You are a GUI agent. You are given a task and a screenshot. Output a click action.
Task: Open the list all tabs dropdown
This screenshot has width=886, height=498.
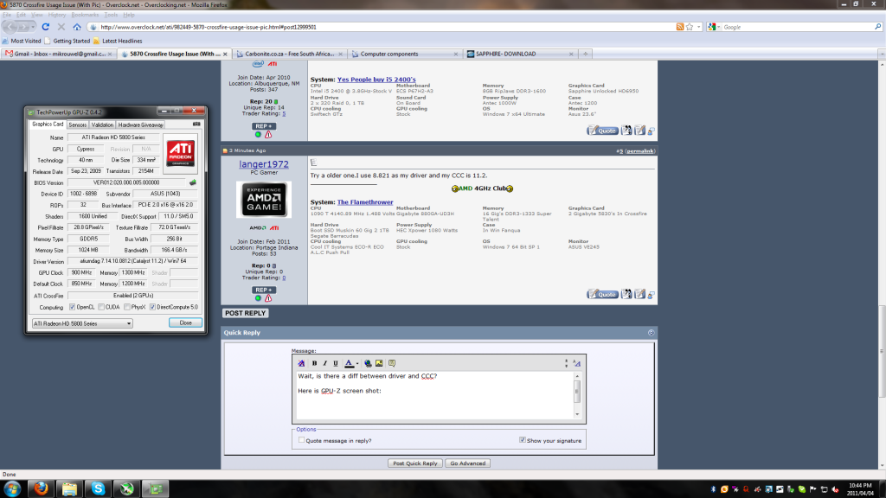coord(882,54)
